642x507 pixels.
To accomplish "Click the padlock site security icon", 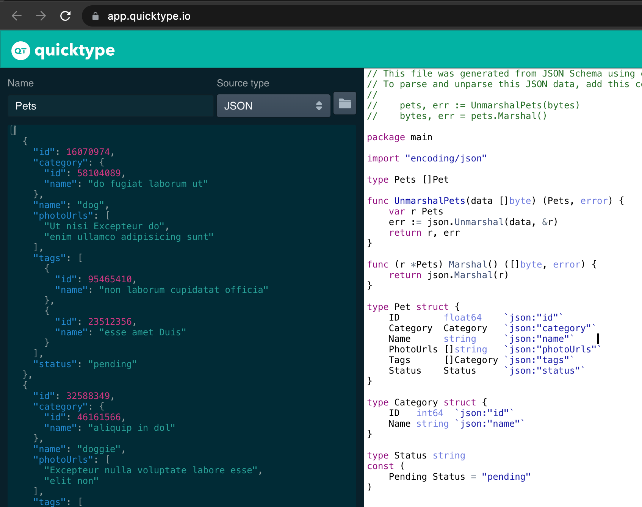I will [96, 16].
